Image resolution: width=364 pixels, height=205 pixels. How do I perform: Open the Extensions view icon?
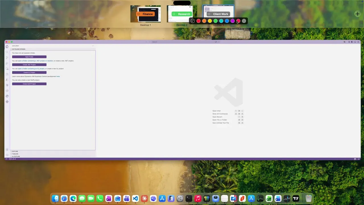[x=7, y=74]
